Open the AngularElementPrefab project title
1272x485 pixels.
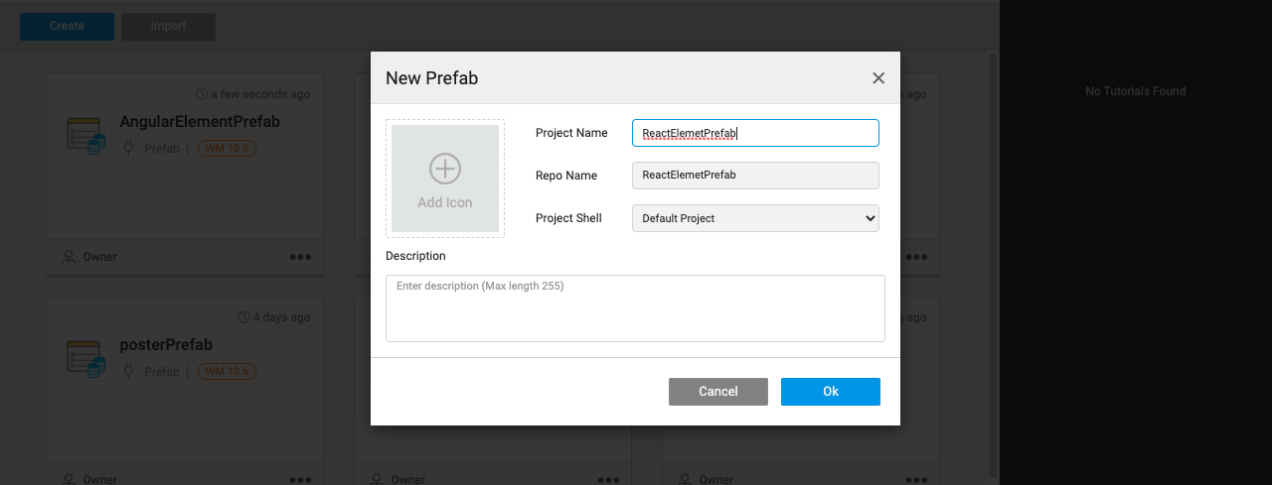200,122
